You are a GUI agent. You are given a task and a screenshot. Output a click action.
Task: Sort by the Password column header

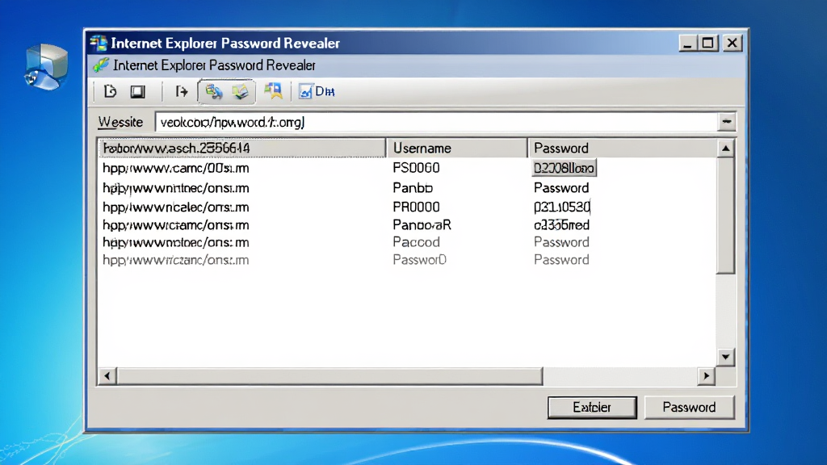pos(623,149)
